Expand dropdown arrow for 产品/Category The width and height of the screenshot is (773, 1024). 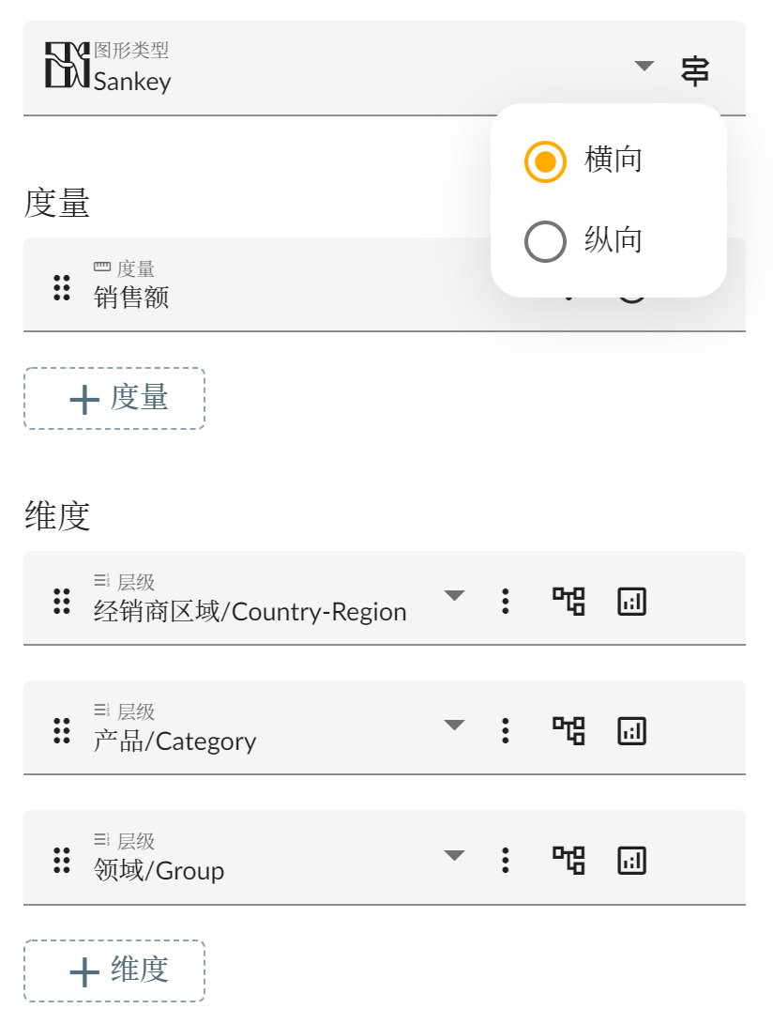point(454,725)
